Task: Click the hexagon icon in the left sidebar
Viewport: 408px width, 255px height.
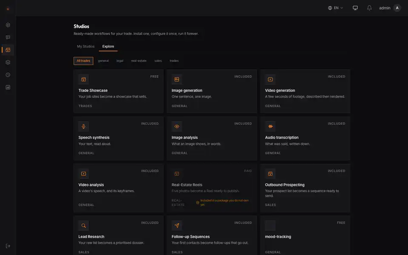Action: coord(8,25)
